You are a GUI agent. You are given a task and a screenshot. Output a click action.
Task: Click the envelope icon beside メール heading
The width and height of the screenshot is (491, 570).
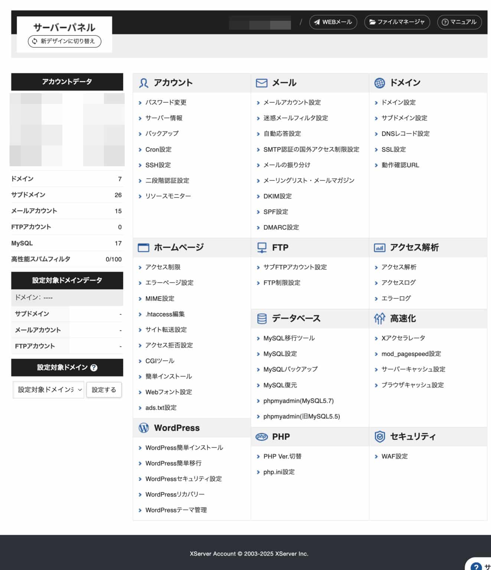(261, 82)
